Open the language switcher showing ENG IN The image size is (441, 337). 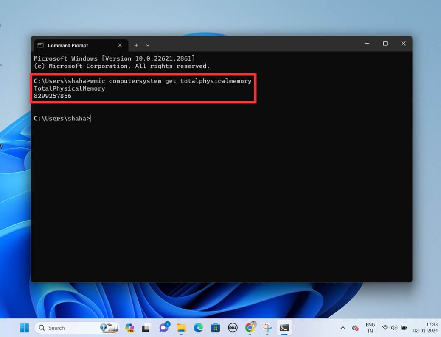click(x=370, y=327)
